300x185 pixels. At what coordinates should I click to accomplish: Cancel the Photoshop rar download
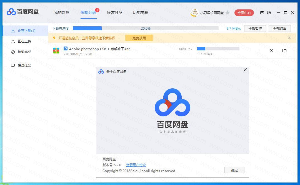click(271, 51)
